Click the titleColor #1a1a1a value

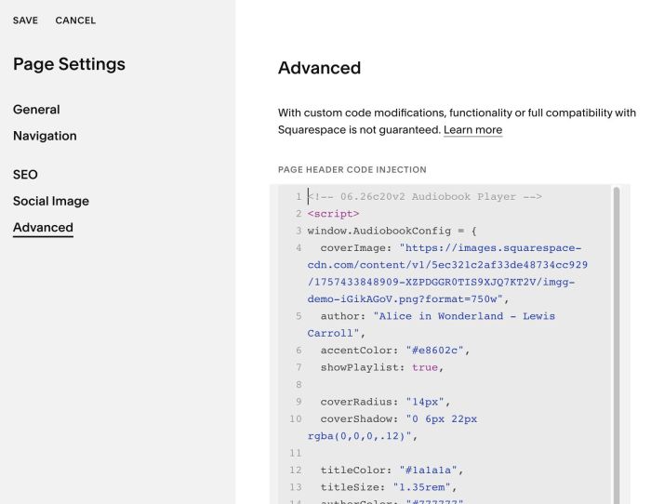click(428, 470)
